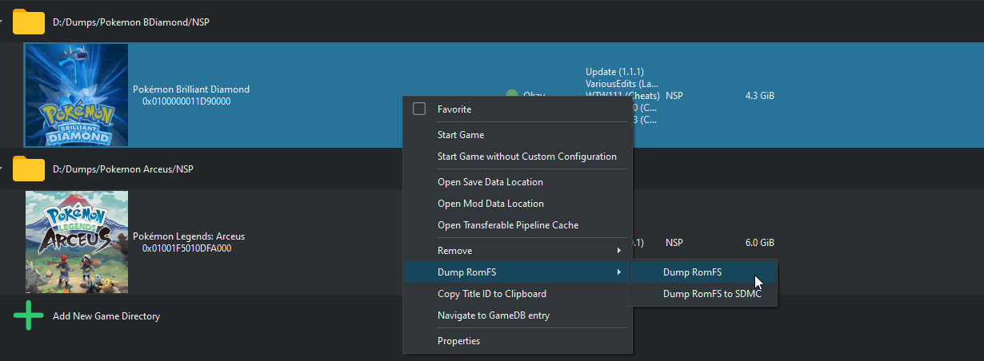
Task: Select the Pokémon Legends: Arceus title text
Action: tap(189, 236)
